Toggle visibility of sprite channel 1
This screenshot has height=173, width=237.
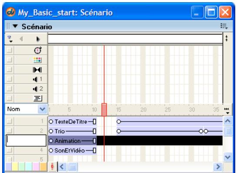(9, 121)
